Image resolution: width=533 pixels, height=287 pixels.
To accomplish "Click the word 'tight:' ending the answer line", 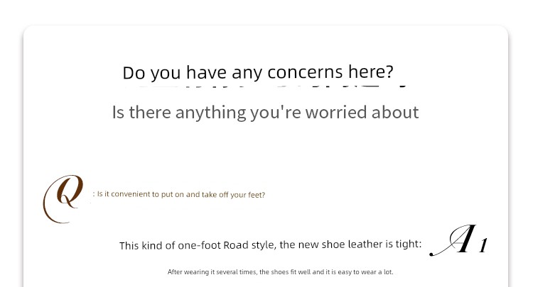I will (x=408, y=245).
